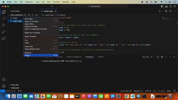Open the Source Control view
Viewport: 178px width, 100px height.
[4, 25]
